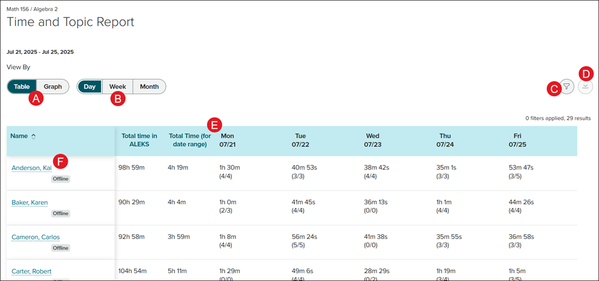Open Baker, Karen student link
The width and height of the screenshot is (599, 281).
coord(29,203)
